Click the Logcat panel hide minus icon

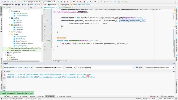174,64
